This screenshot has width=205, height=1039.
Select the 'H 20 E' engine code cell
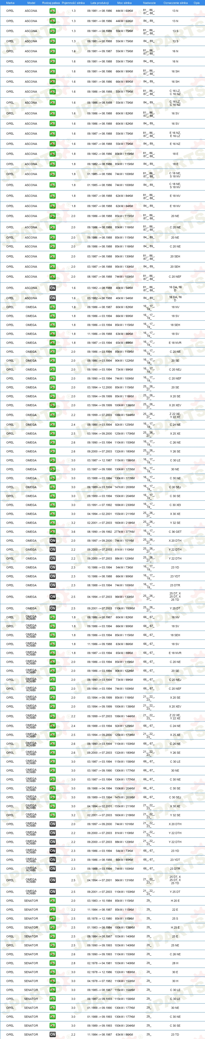175,901
